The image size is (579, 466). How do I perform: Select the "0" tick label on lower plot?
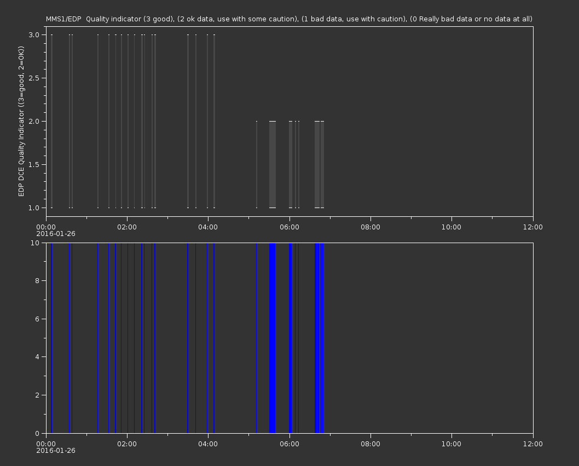(37, 433)
